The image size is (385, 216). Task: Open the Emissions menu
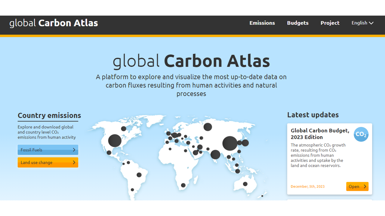tap(262, 23)
